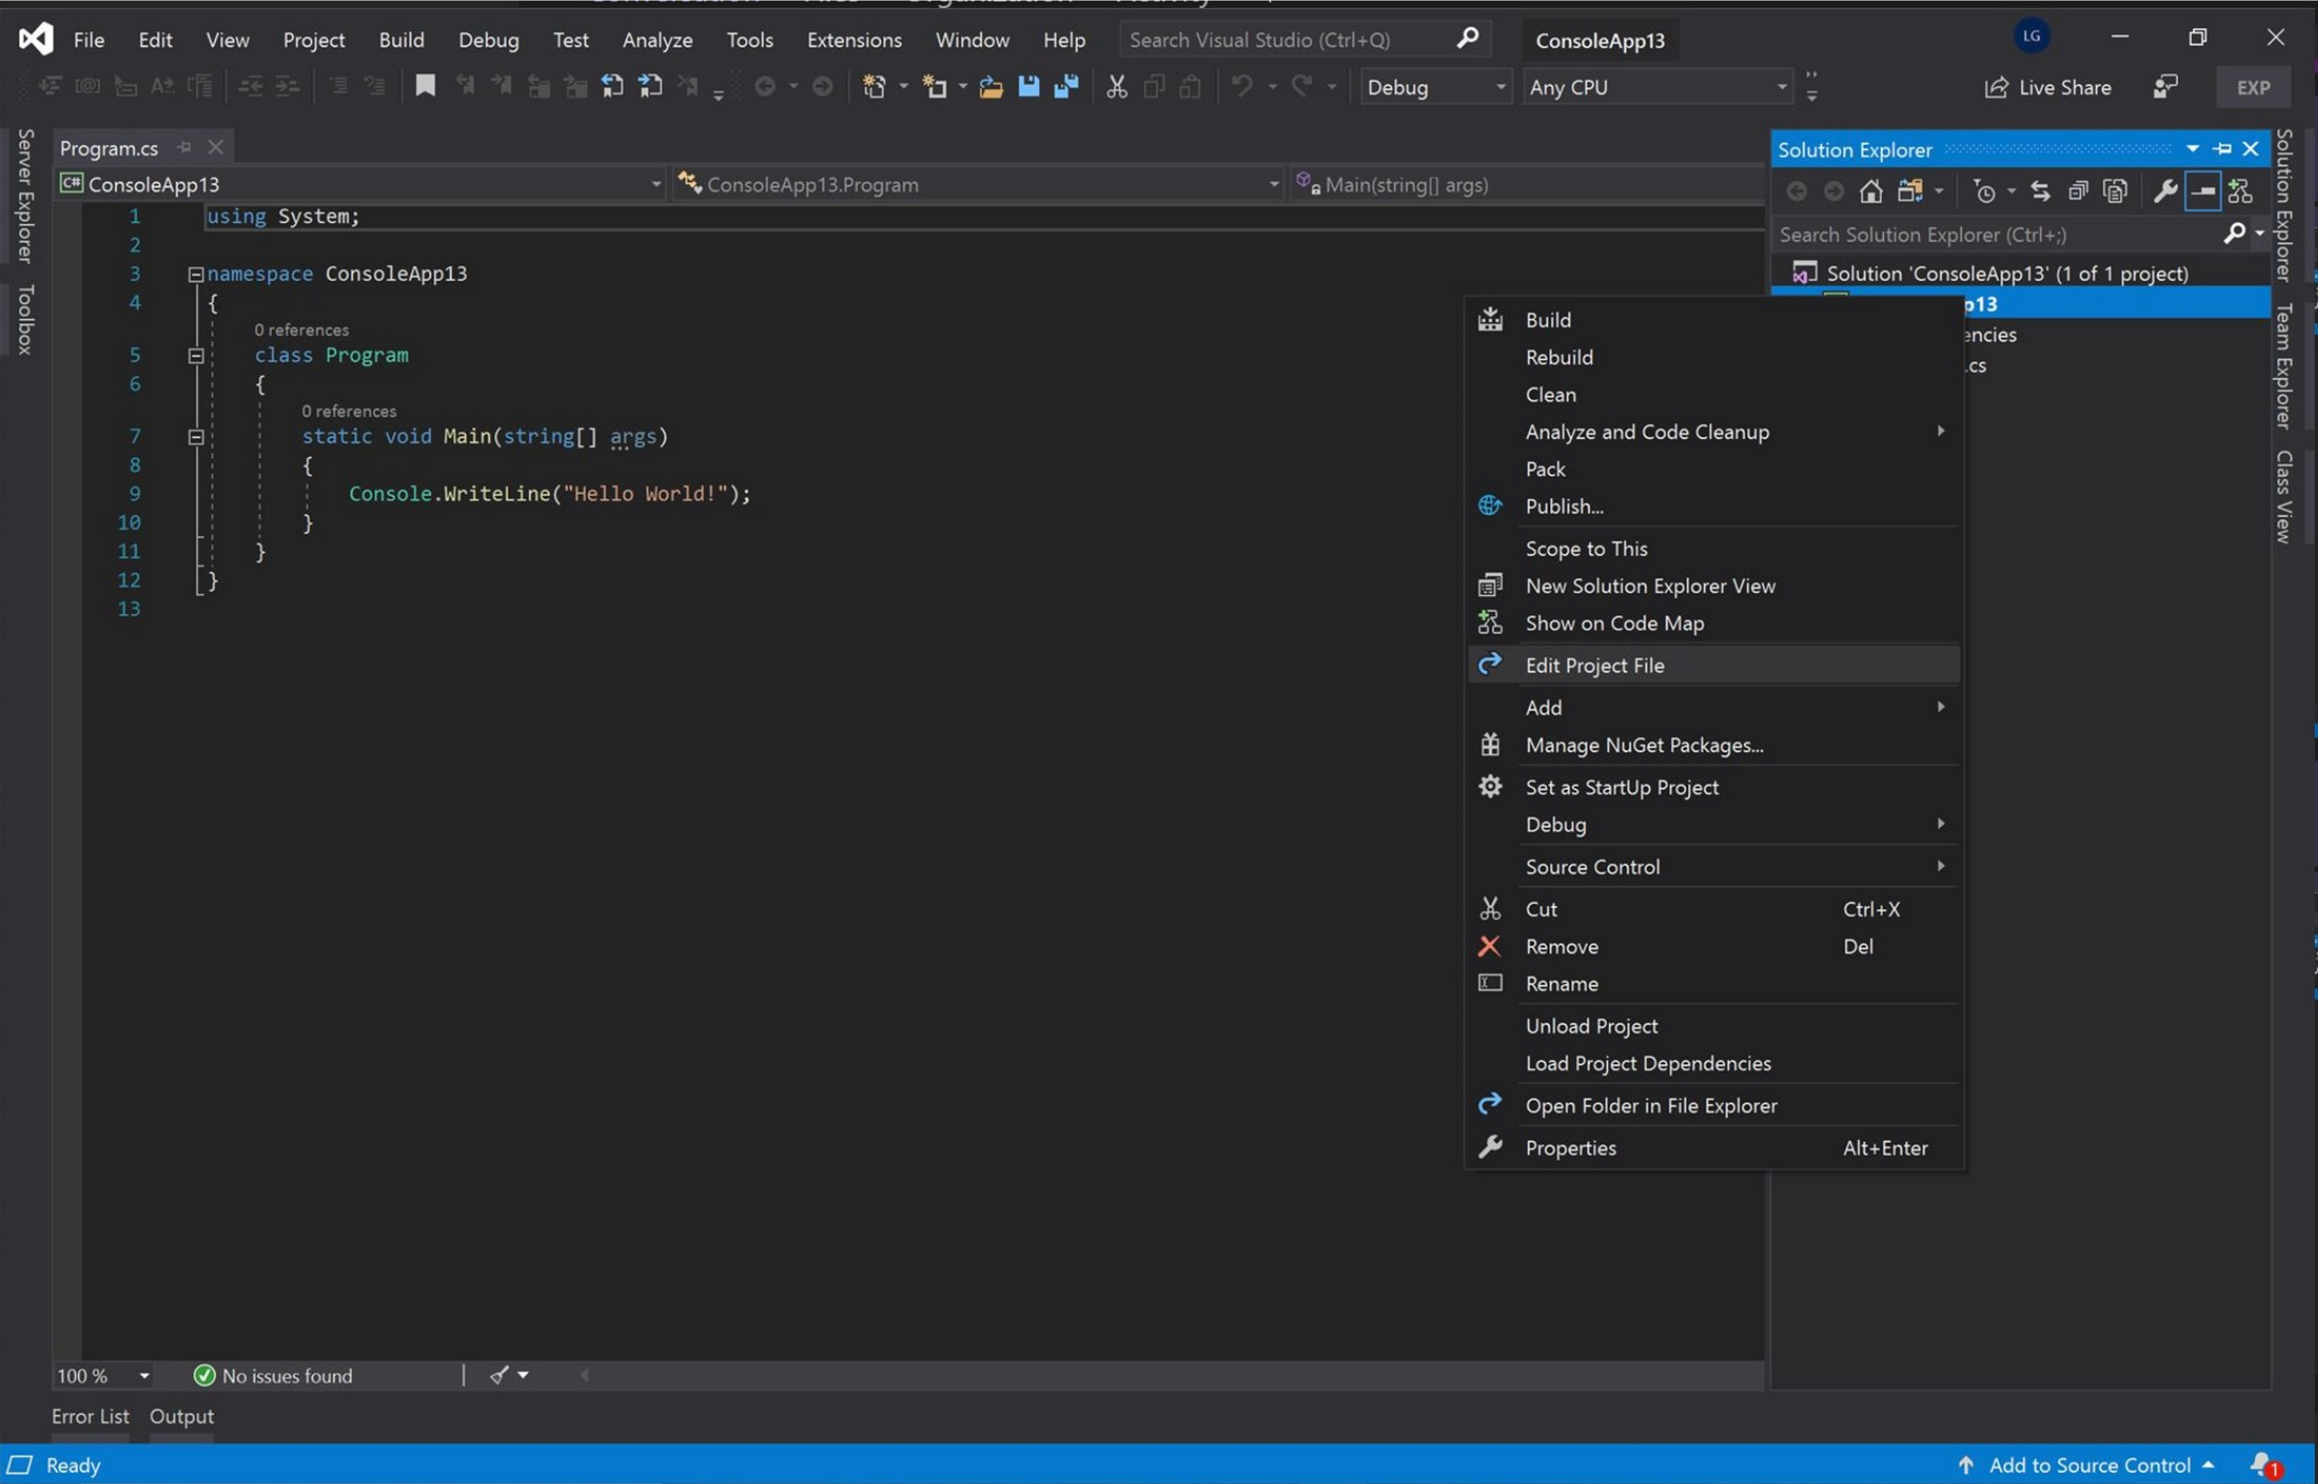Click Collapse All in Solution Explorer toolbar
Image resolution: width=2318 pixels, height=1484 pixels.
coord(2078,191)
